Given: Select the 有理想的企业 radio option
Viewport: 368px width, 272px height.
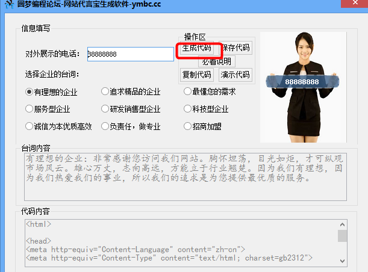Looking at the screenshot, I should 51,92.
